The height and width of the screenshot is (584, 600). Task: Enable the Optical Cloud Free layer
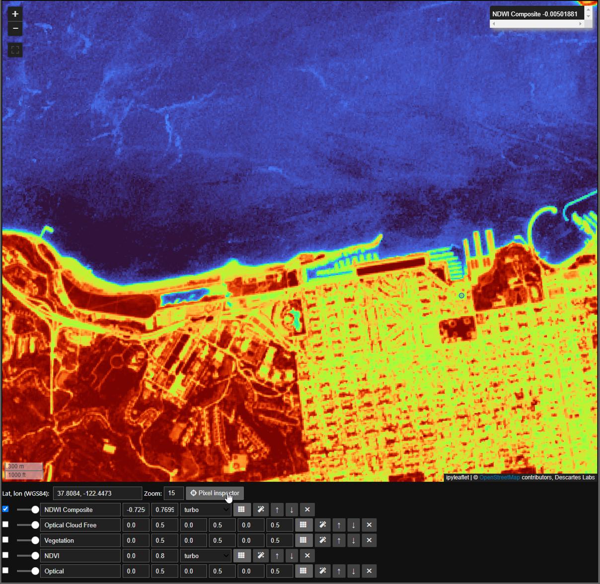pos(5,524)
